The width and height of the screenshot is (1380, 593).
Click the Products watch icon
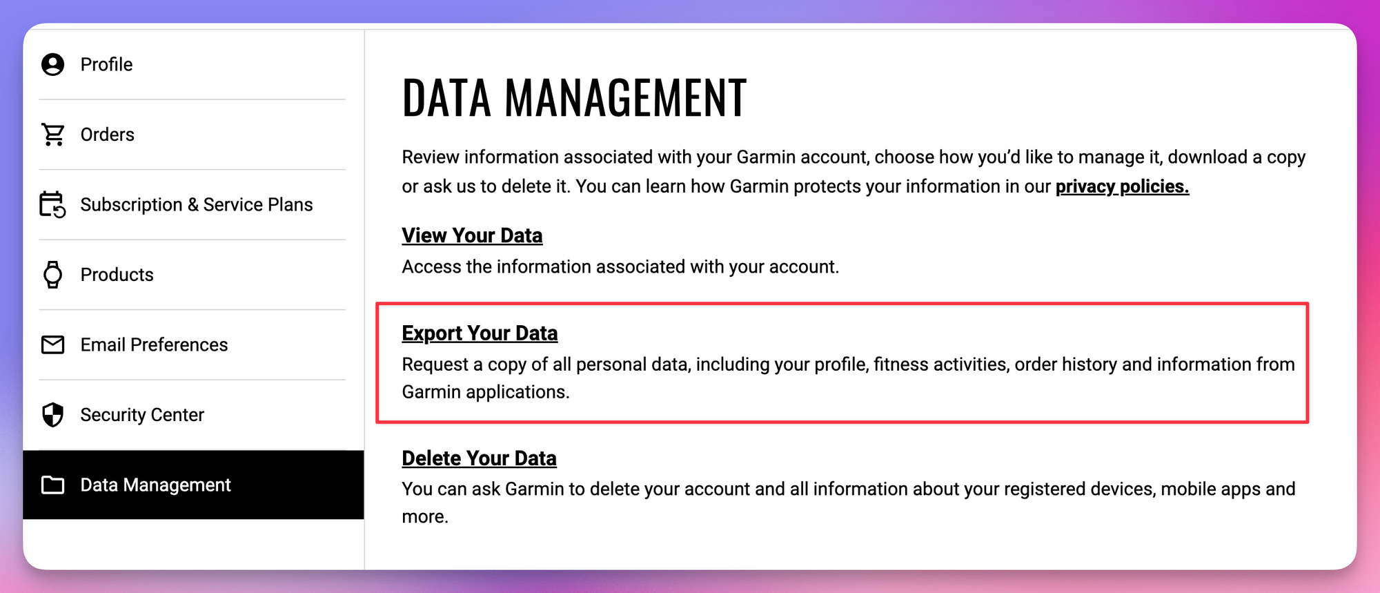pyautogui.click(x=52, y=275)
